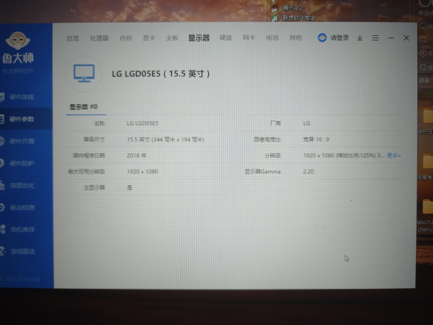
Task: Click the 驱动检测 sidebar icon
Action: coord(2,207)
